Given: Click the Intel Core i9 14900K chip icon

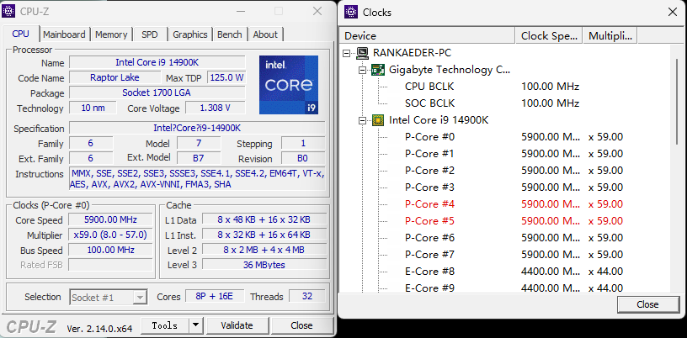Looking at the screenshot, I should 378,120.
